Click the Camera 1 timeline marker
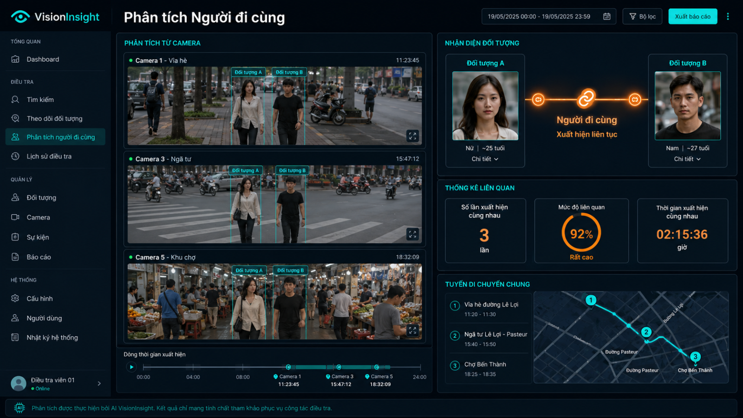Viewport: 743px width, 418px height. tap(288, 367)
